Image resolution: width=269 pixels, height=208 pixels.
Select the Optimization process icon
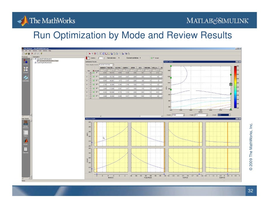[26, 77]
